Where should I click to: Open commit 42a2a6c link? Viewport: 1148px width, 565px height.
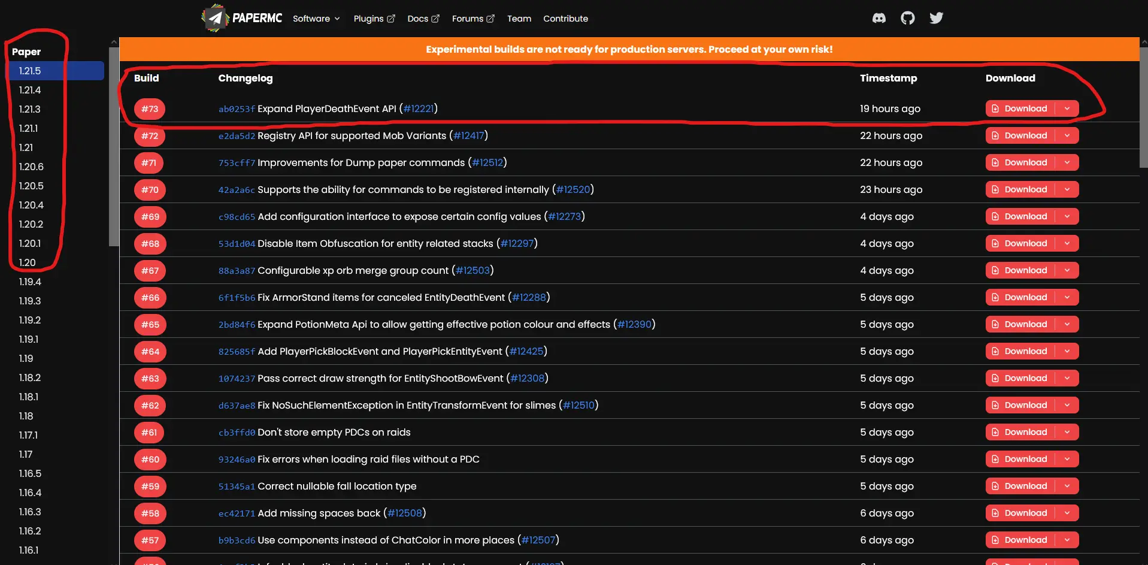coord(237,190)
